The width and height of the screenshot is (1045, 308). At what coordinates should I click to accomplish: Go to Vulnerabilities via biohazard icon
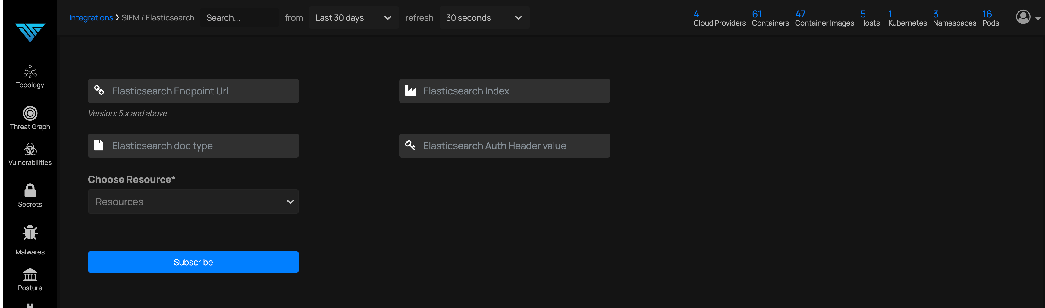point(30,150)
